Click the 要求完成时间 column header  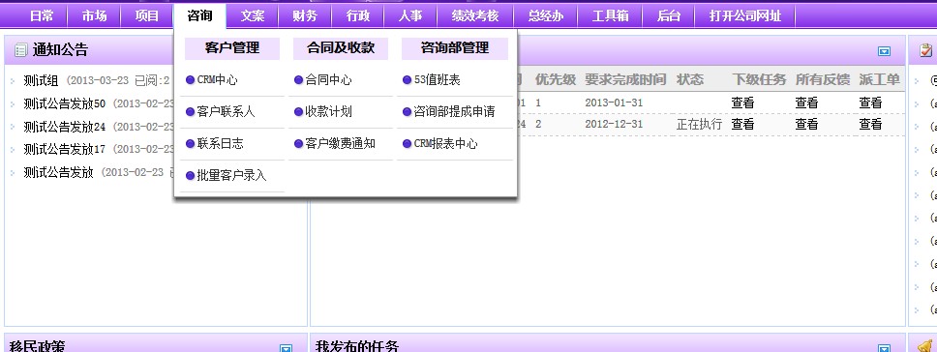(x=624, y=80)
